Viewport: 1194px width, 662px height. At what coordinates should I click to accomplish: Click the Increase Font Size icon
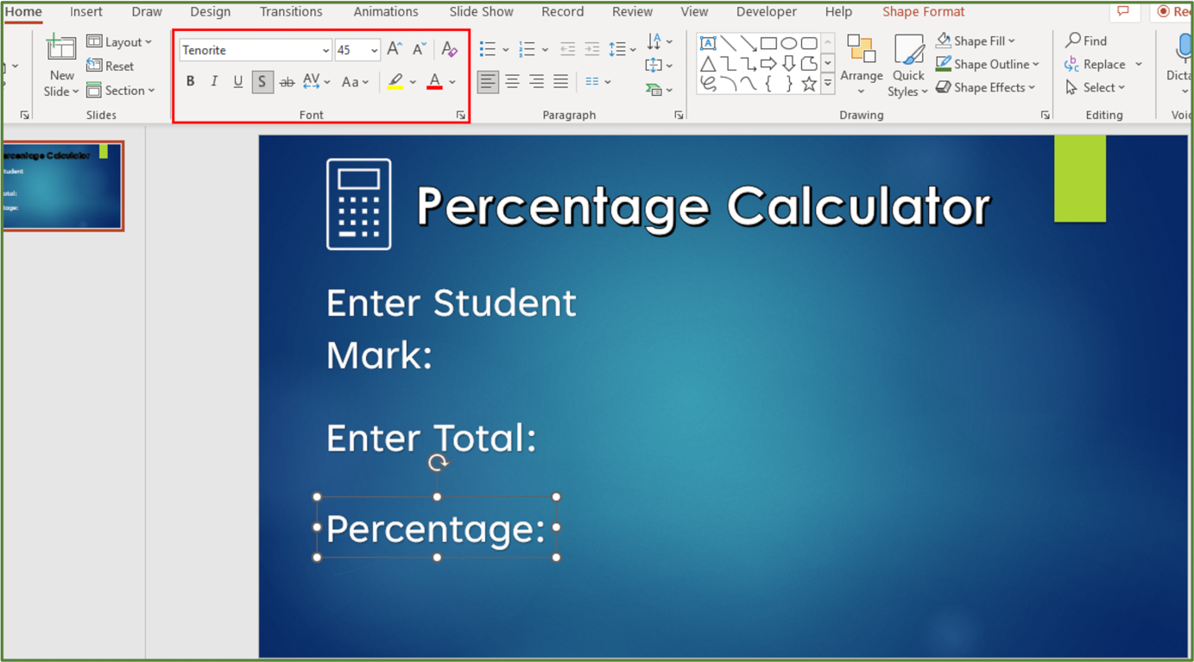(394, 49)
